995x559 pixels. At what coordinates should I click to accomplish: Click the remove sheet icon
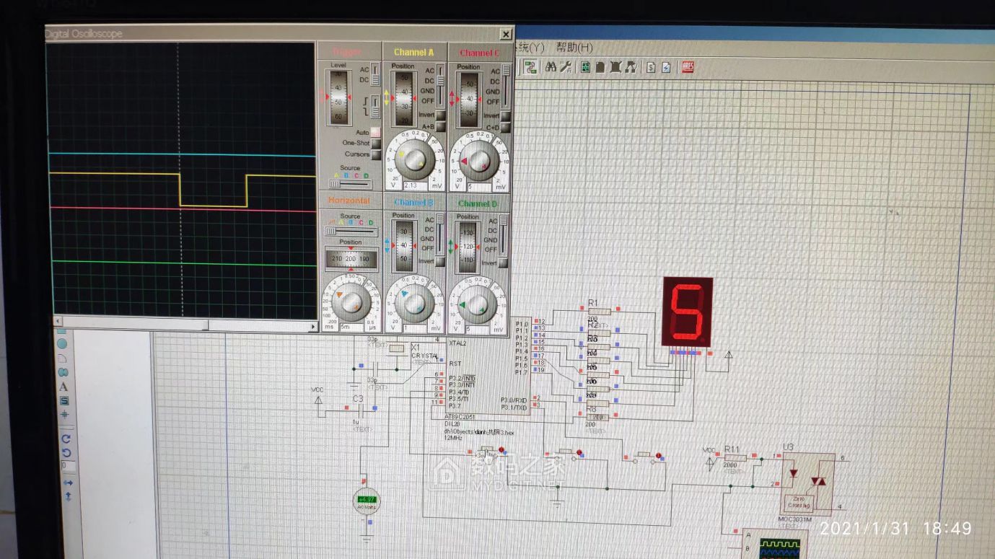click(615, 67)
